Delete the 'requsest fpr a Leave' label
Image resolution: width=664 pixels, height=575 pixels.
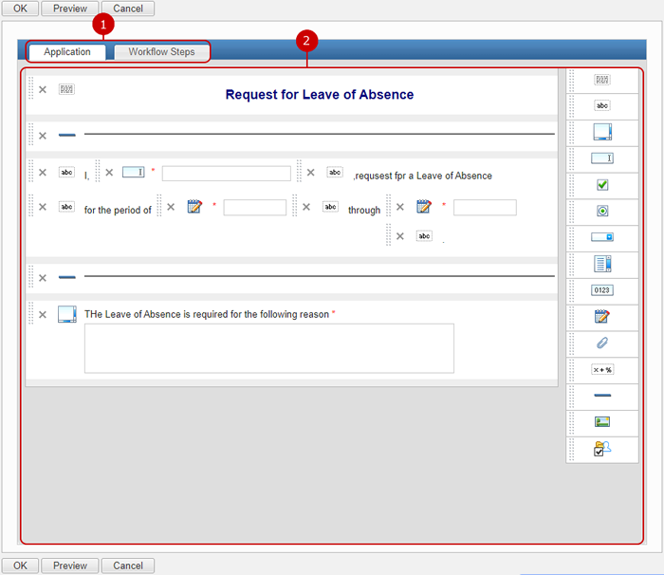311,173
